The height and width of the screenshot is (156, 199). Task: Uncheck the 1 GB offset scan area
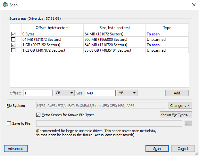(x=13, y=45)
